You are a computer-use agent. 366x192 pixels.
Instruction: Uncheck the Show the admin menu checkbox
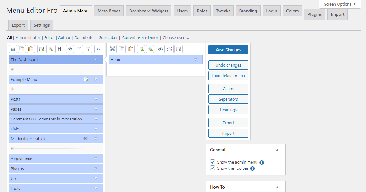click(213, 162)
